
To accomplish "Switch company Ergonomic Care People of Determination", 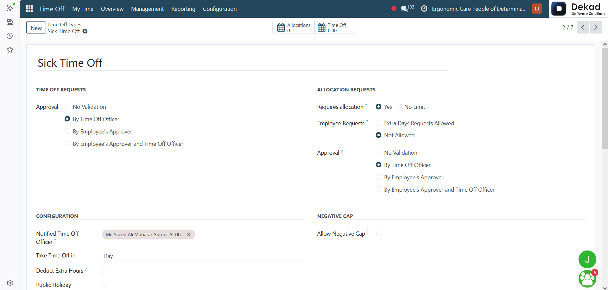I will click(479, 9).
